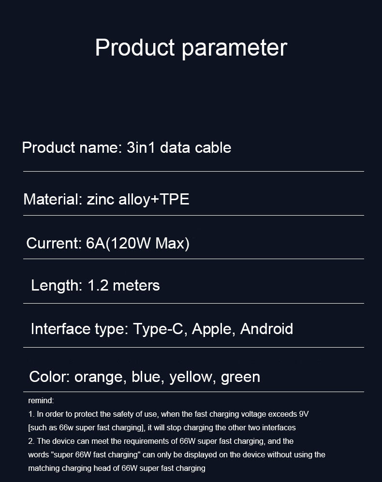Click the word Android in interface row

pyautogui.click(x=266, y=329)
